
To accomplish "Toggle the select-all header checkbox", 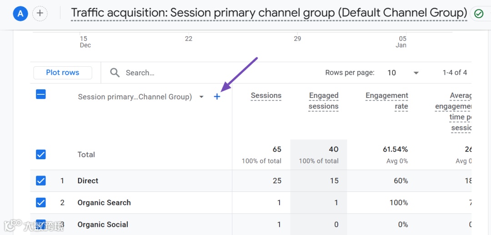I will pyautogui.click(x=41, y=94).
